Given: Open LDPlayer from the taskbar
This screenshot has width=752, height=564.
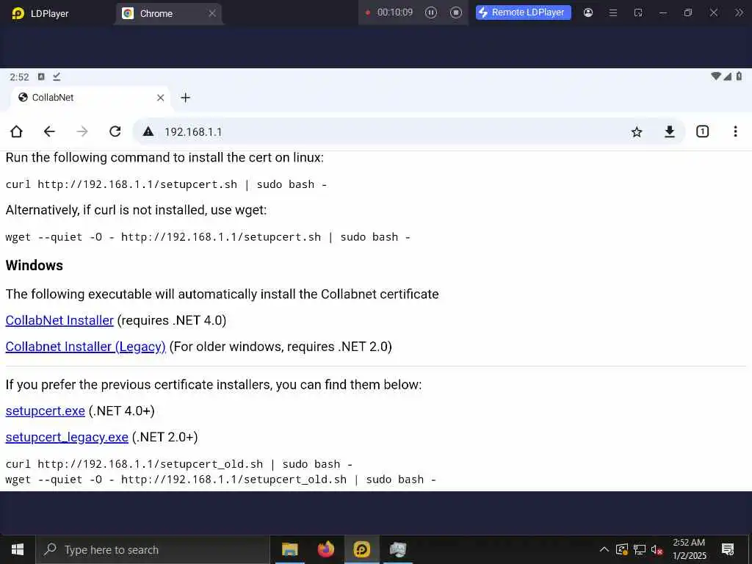Looking at the screenshot, I should click(361, 549).
